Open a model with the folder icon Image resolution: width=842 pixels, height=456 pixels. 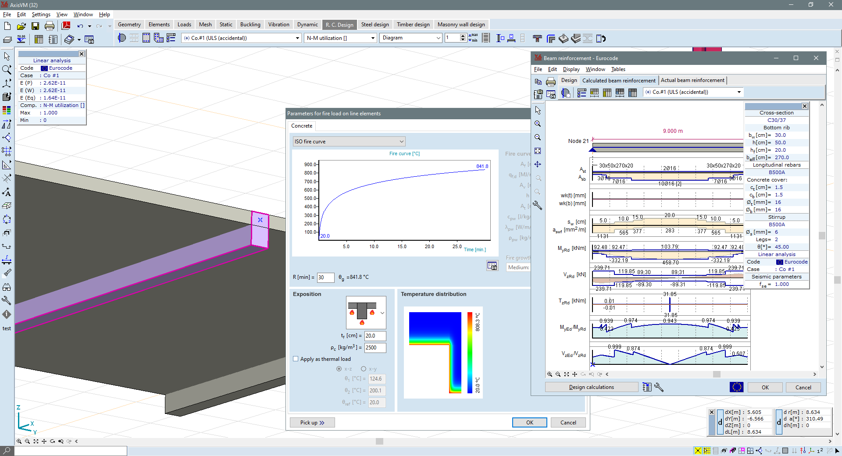pos(21,26)
